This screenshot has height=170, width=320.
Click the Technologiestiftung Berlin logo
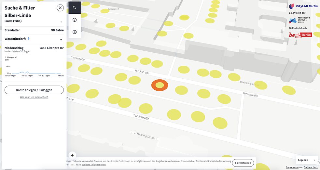299,20
